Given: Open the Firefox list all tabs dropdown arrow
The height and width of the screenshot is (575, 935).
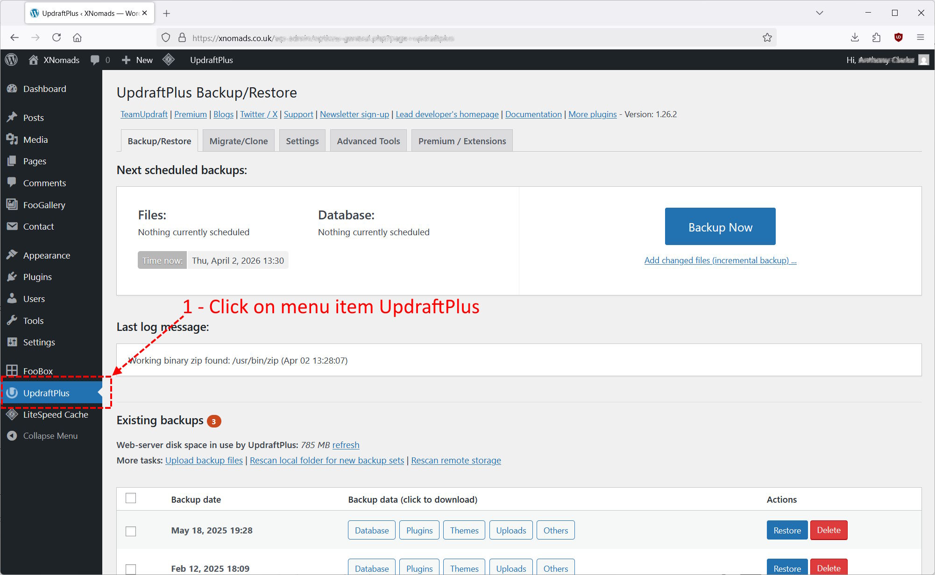Looking at the screenshot, I should (x=820, y=13).
